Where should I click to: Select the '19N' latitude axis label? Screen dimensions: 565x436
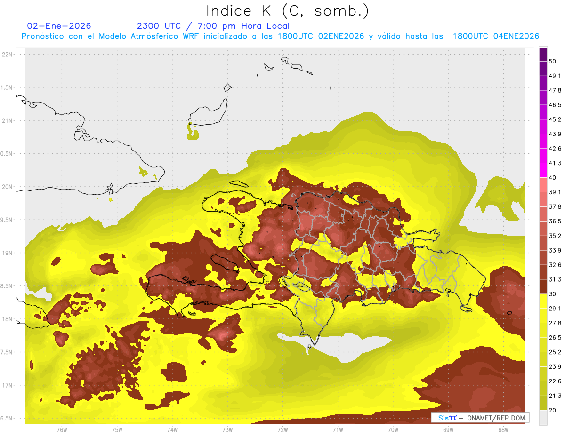[x=8, y=253]
